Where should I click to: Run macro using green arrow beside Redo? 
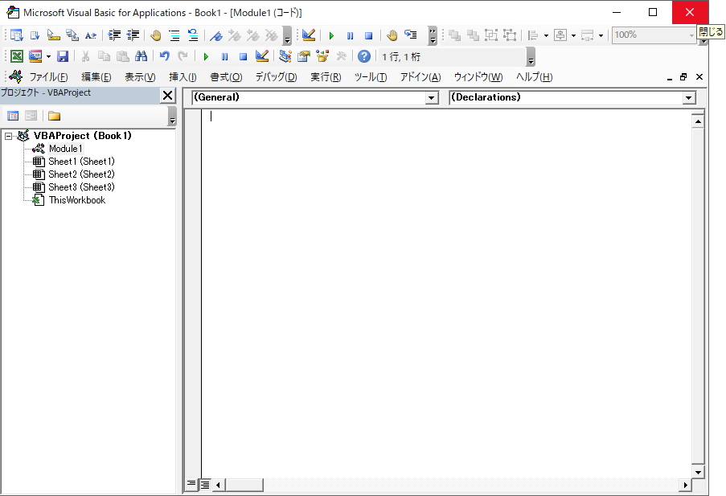pos(206,56)
